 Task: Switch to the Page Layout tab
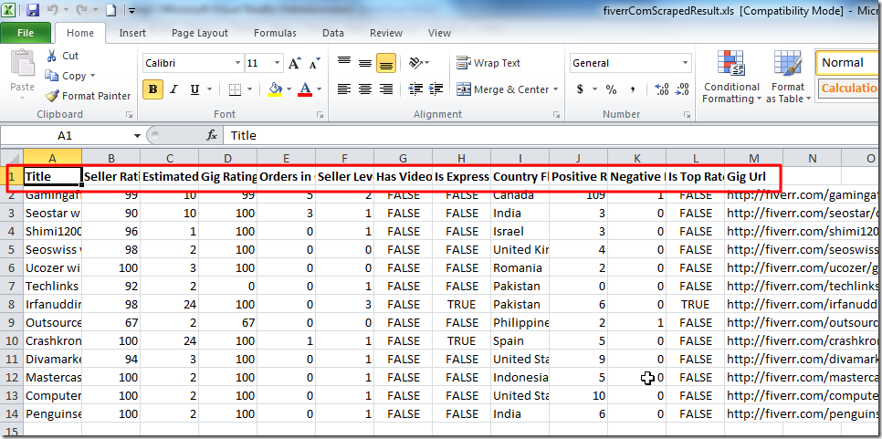[200, 33]
